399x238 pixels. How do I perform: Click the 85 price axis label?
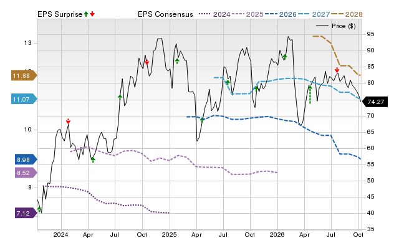pos(370,67)
